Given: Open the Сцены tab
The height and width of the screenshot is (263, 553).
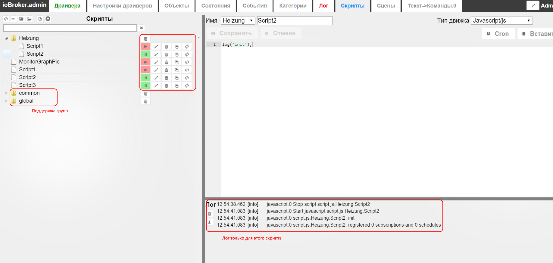Looking at the screenshot, I should point(386,6).
